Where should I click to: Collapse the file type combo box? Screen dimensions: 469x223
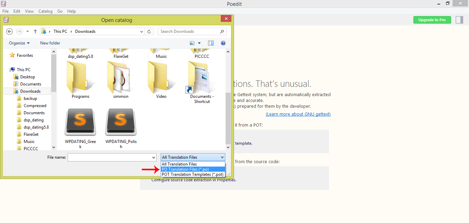point(193,157)
